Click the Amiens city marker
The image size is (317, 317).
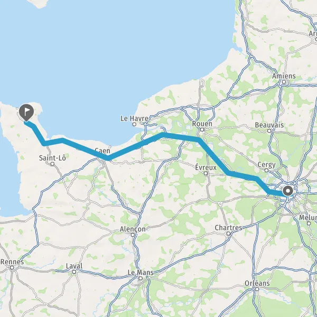click(x=284, y=82)
